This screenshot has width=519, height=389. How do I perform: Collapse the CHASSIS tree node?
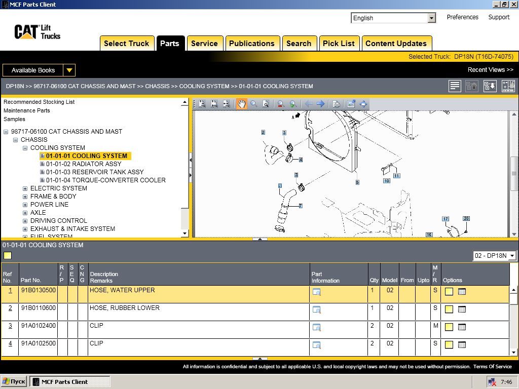click(x=15, y=140)
